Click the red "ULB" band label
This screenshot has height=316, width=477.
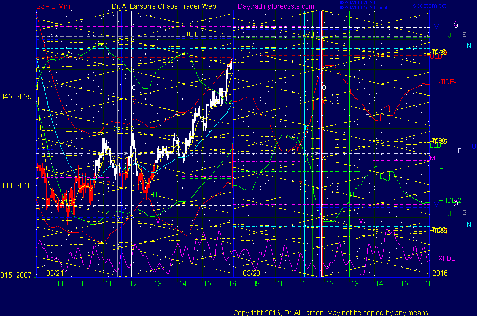point(436,57)
